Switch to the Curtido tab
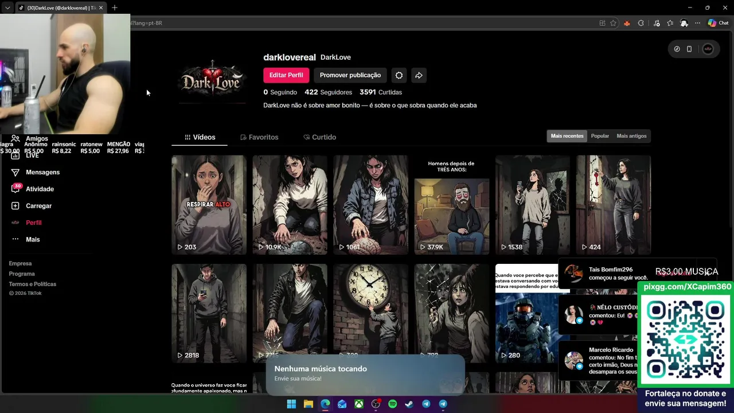This screenshot has height=413, width=734. (319, 137)
